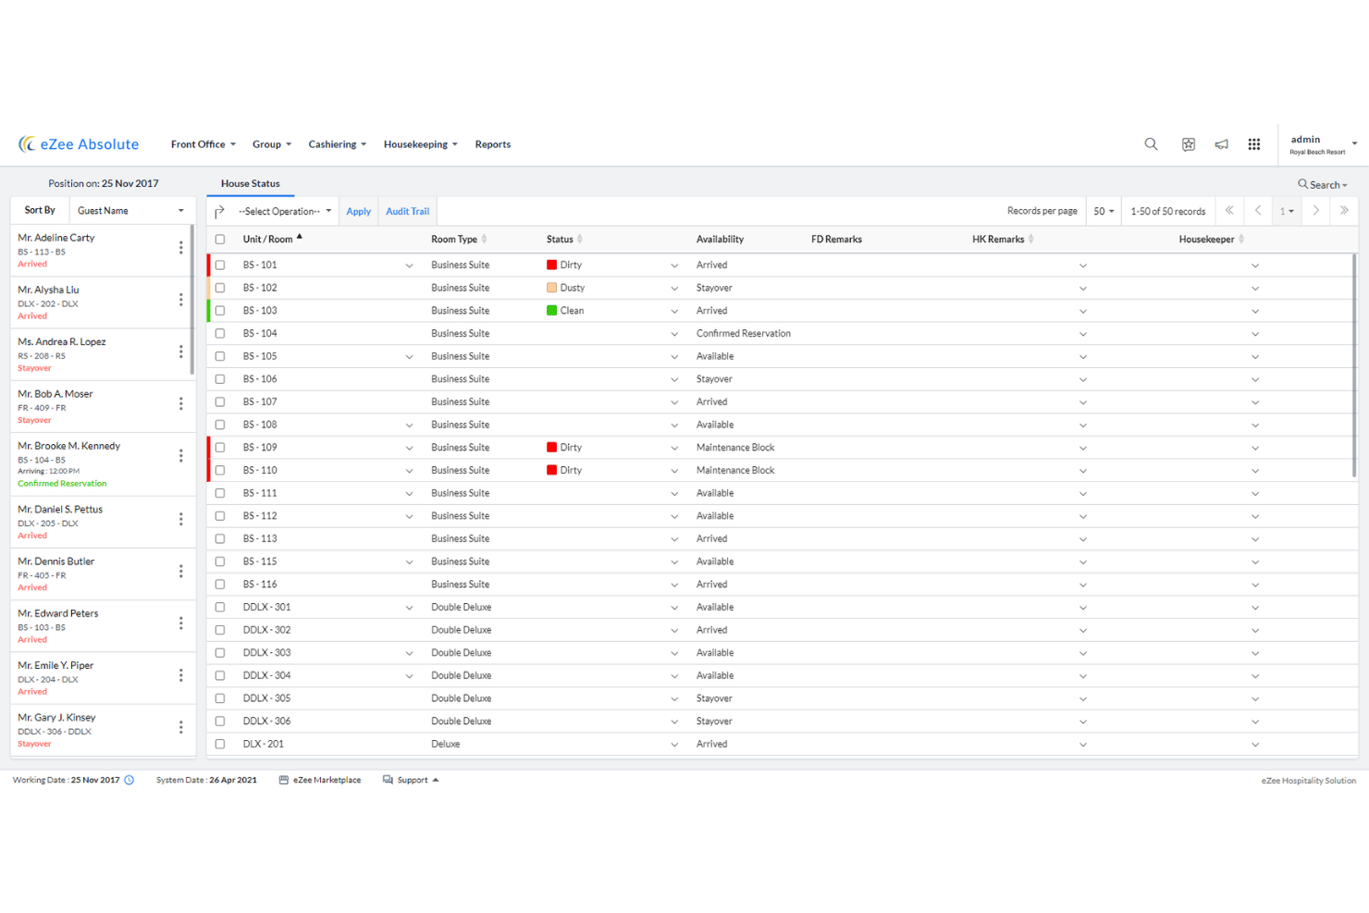Open options menu for Mr. Dennis Butler
The width and height of the screenshot is (1369, 913).
pos(180,572)
